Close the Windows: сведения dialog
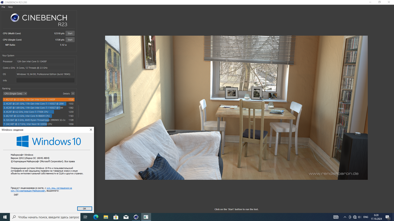Image resolution: width=394 pixels, height=221 pixels. [91, 130]
